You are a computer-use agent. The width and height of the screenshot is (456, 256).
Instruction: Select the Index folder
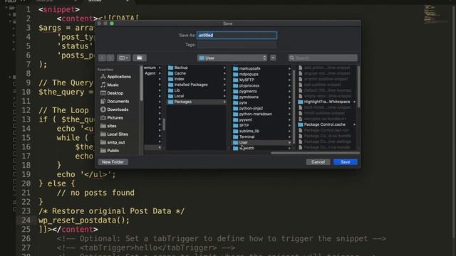tap(197, 79)
